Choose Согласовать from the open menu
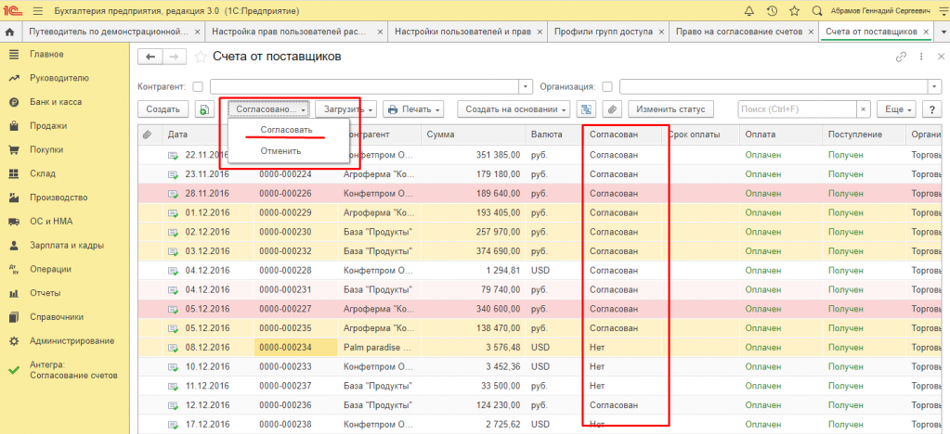 (x=286, y=130)
